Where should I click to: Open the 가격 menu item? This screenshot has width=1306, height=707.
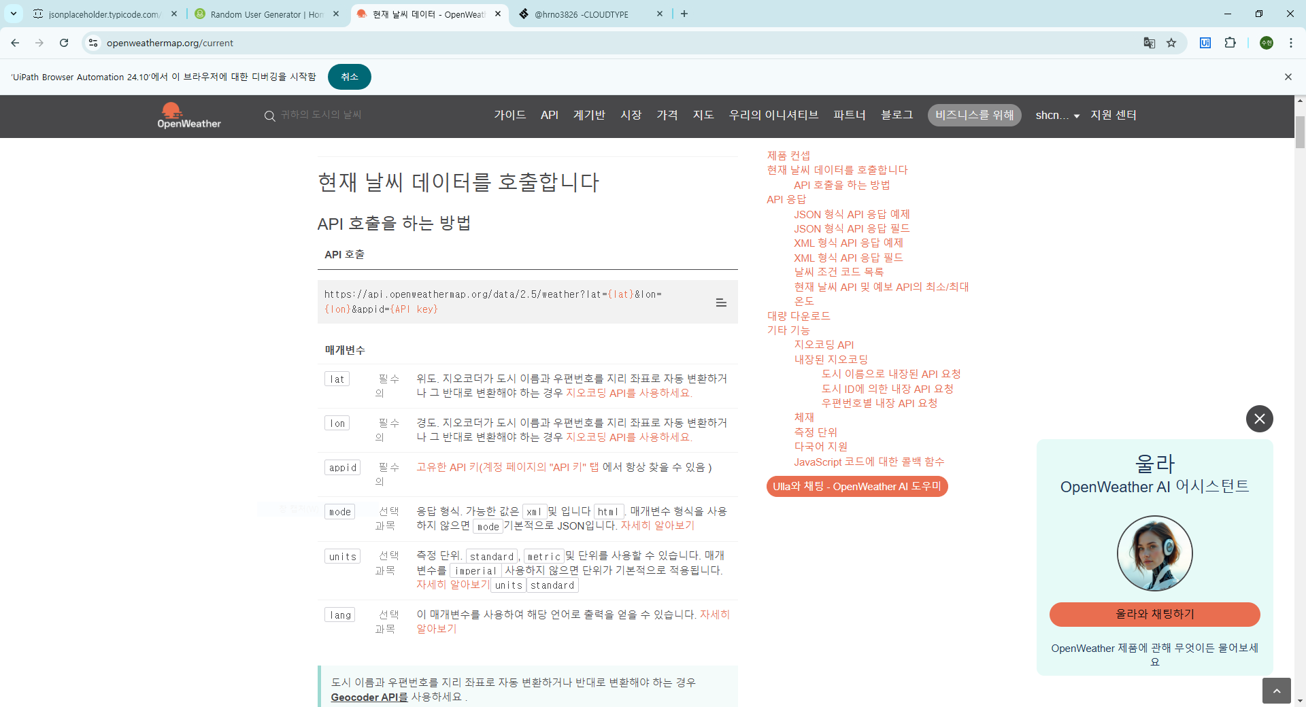tap(667, 115)
